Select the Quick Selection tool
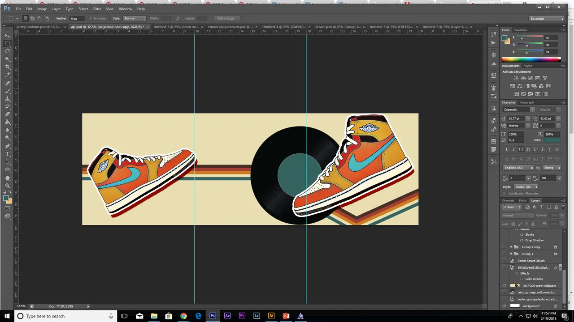 [x=8, y=59]
